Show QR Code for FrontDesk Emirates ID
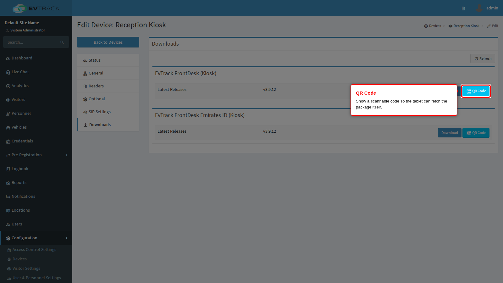The image size is (503, 283). pos(476,133)
